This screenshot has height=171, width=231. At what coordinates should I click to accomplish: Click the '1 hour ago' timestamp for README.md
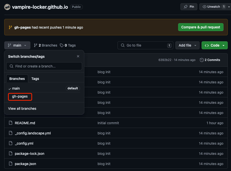click(x=215, y=123)
